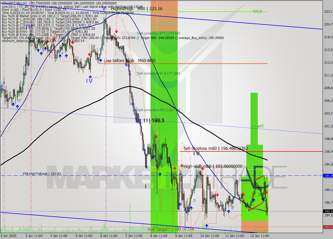Select the 'I I I 199.3' wave label

(x=154, y=121)
